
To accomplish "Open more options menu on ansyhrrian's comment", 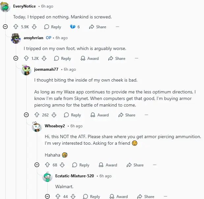I will (x=137, y=59).
